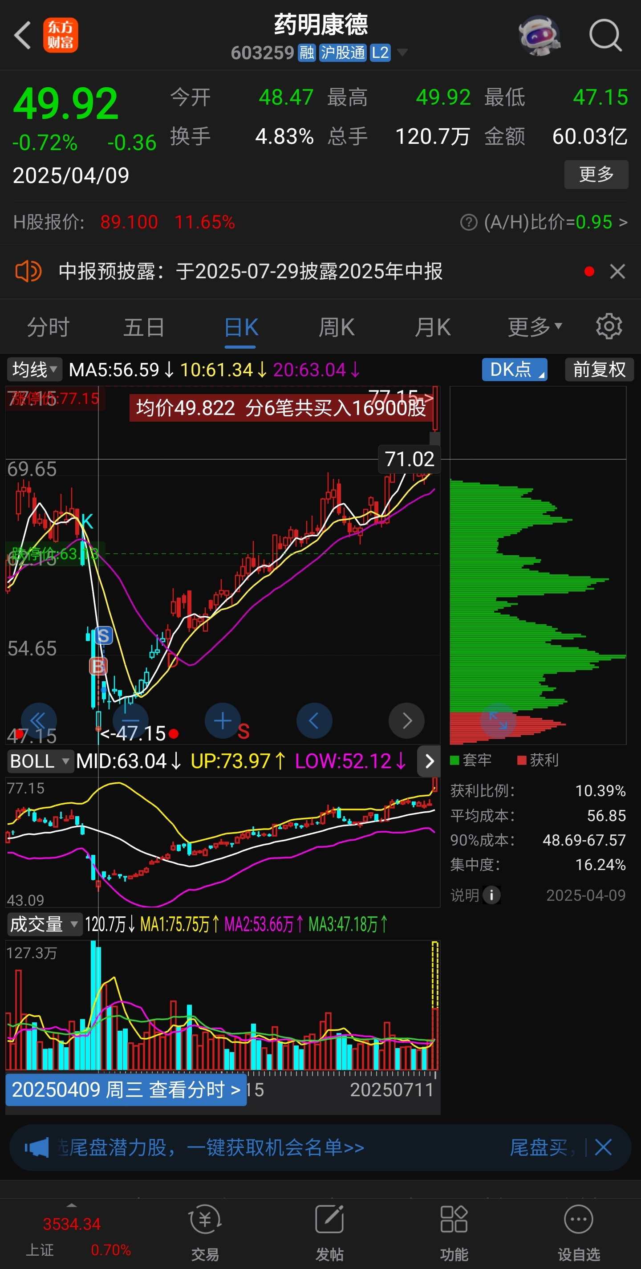Tap the B buy marker on chart
641x1269 pixels.
coord(98,666)
